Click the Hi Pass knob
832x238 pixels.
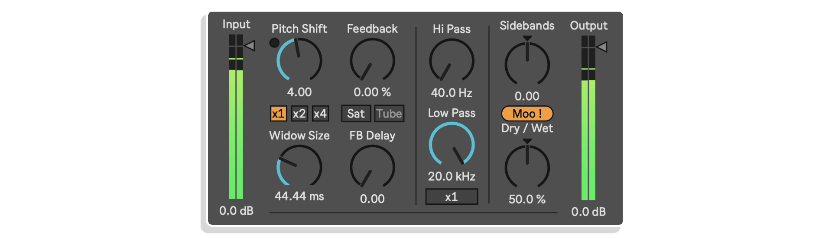tap(452, 60)
